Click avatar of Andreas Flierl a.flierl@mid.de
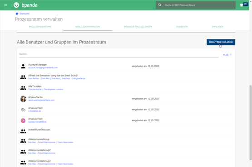This screenshot has height=167, width=252. click(x=23, y=110)
